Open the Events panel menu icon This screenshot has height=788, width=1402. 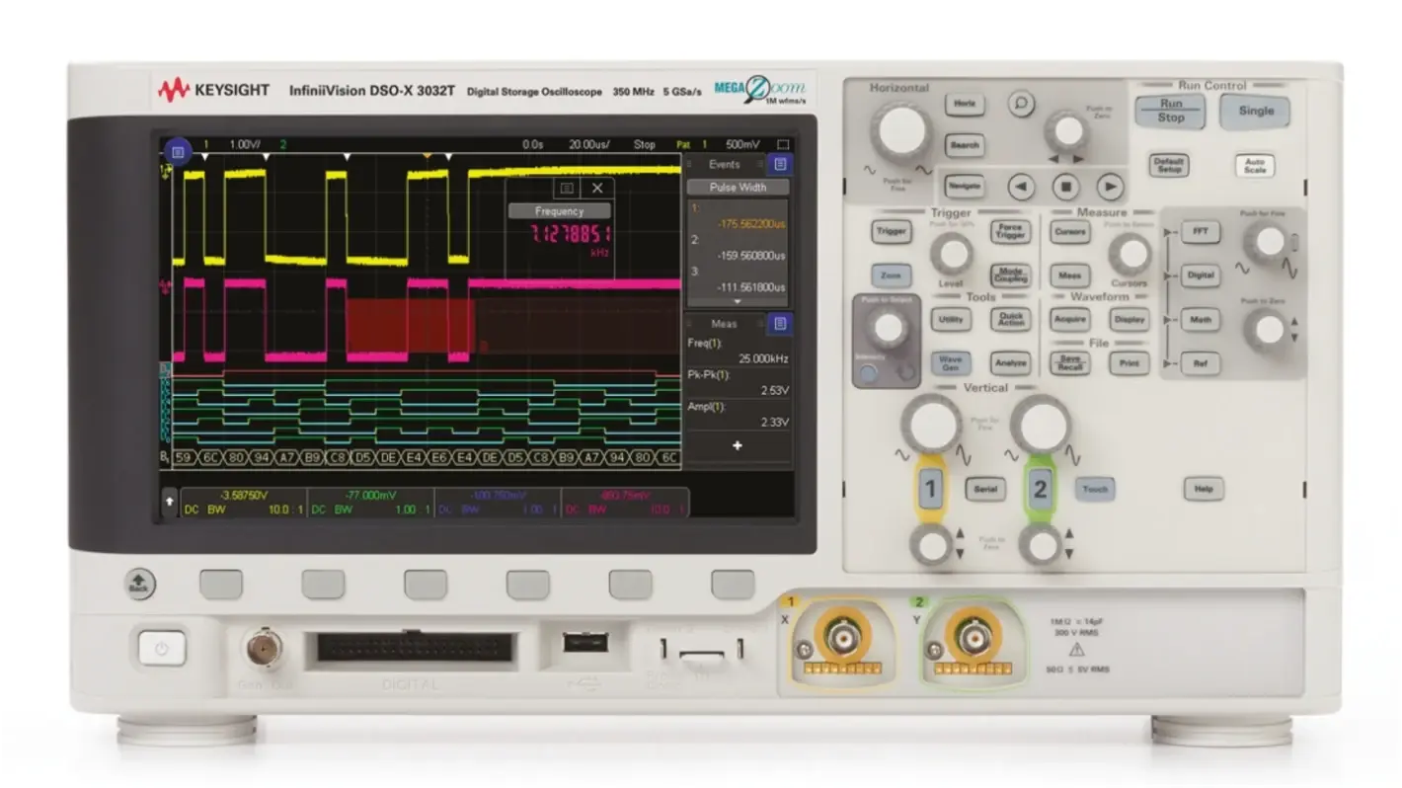(779, 164)
